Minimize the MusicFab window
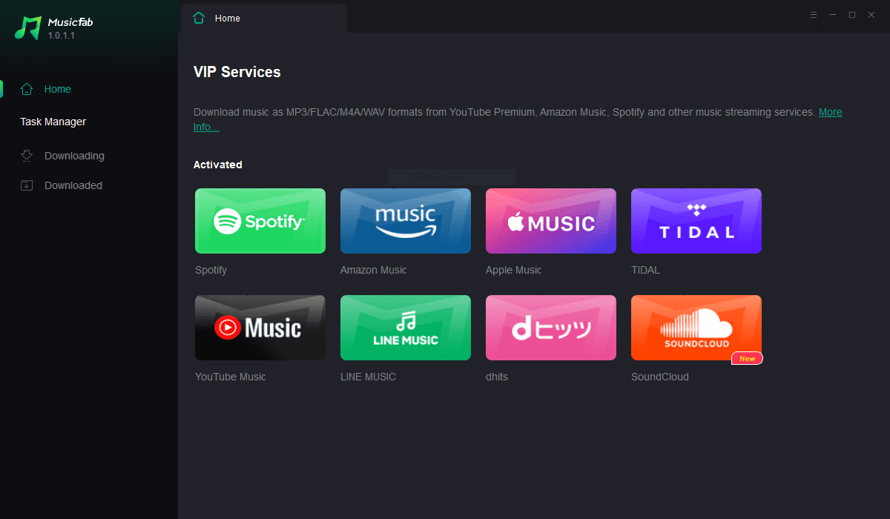Image resolution: width=890 pixels, height=519 pixels. tap(833, 15)
